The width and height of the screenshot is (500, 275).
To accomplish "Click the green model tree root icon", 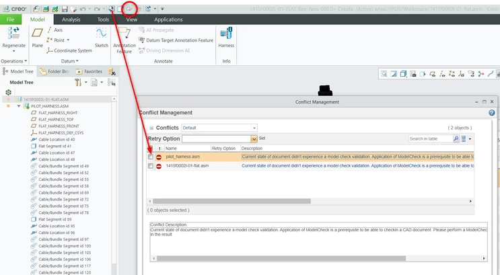I will (8, 92).
